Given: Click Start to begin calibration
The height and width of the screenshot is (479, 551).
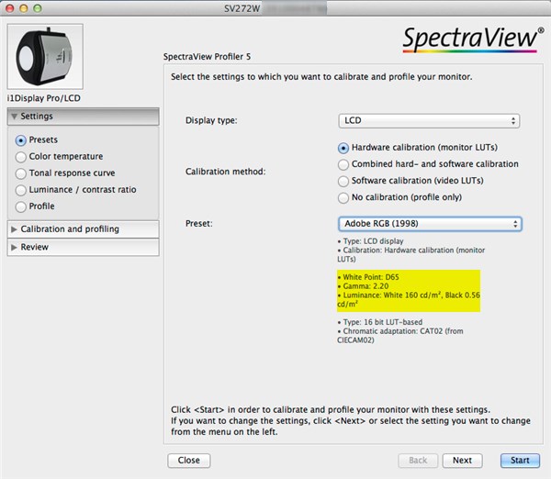Looking at the screenshot, I should [x=520, y=461].
